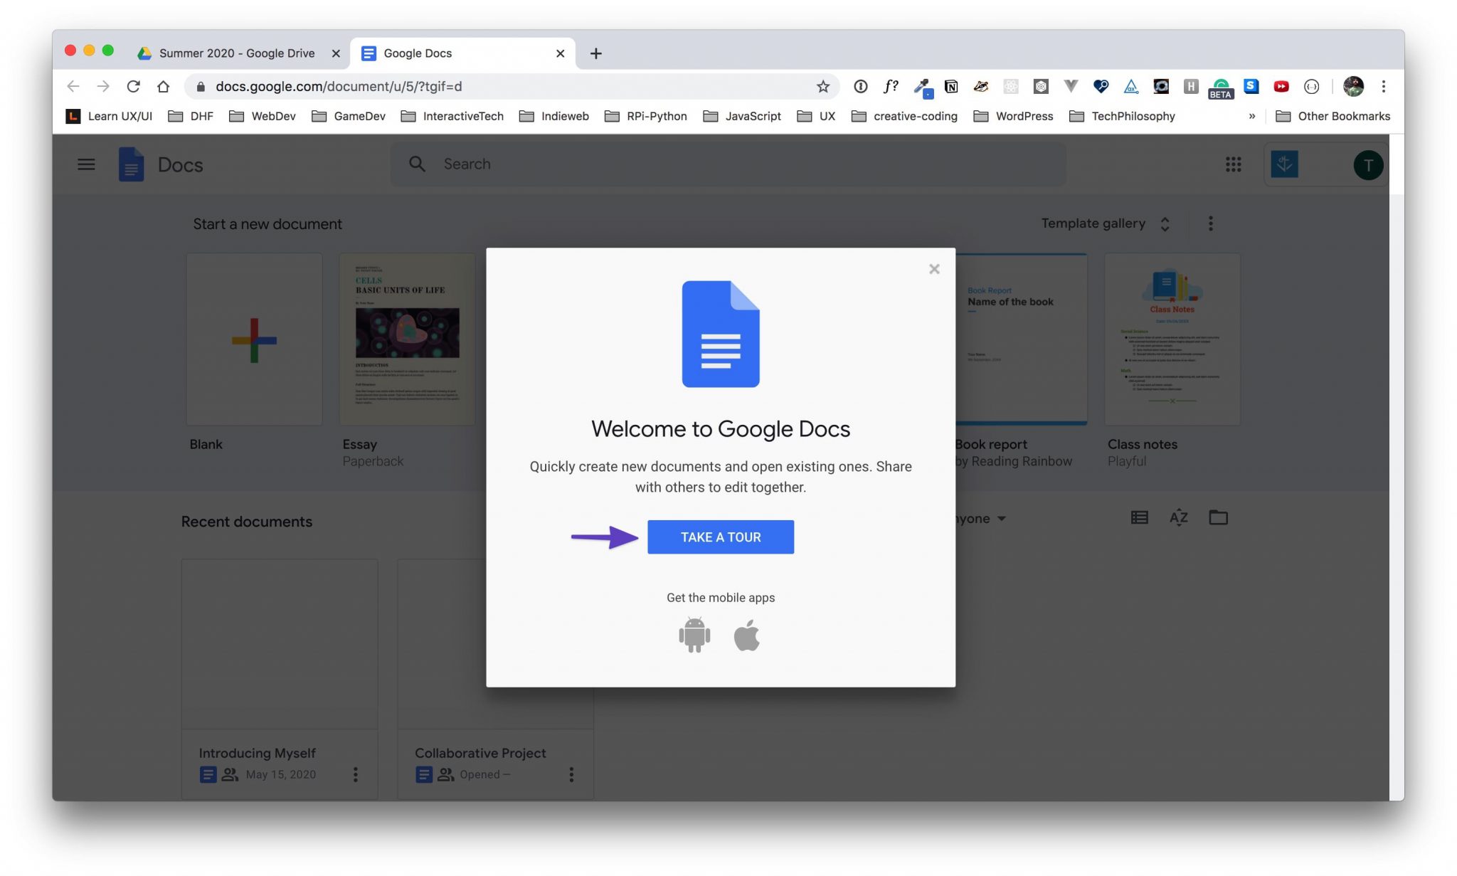Click the Google Docs home logo

click(132, 164)
